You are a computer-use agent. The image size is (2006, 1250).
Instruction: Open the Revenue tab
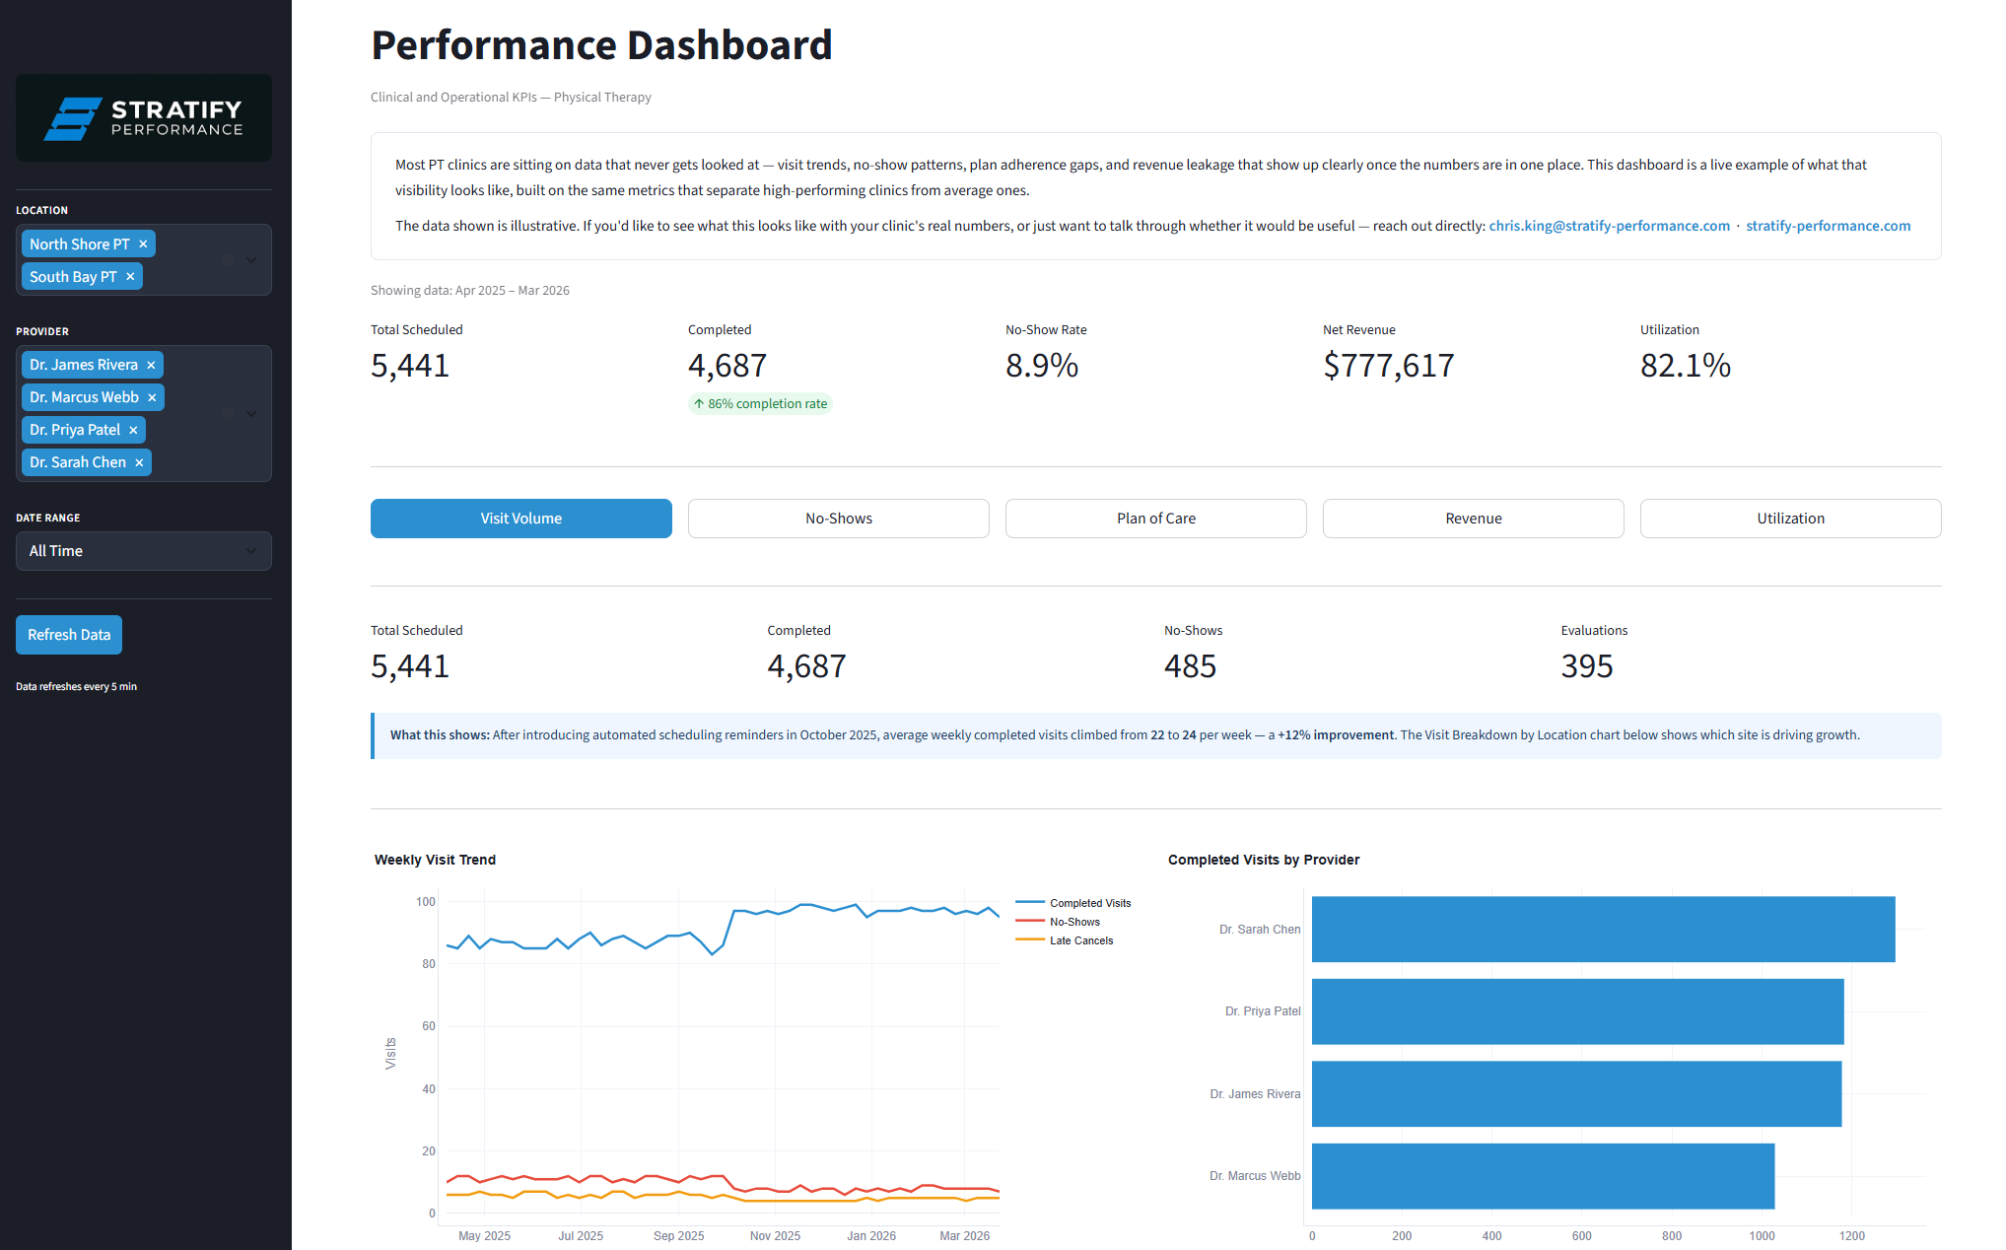tap(1474, 519)
